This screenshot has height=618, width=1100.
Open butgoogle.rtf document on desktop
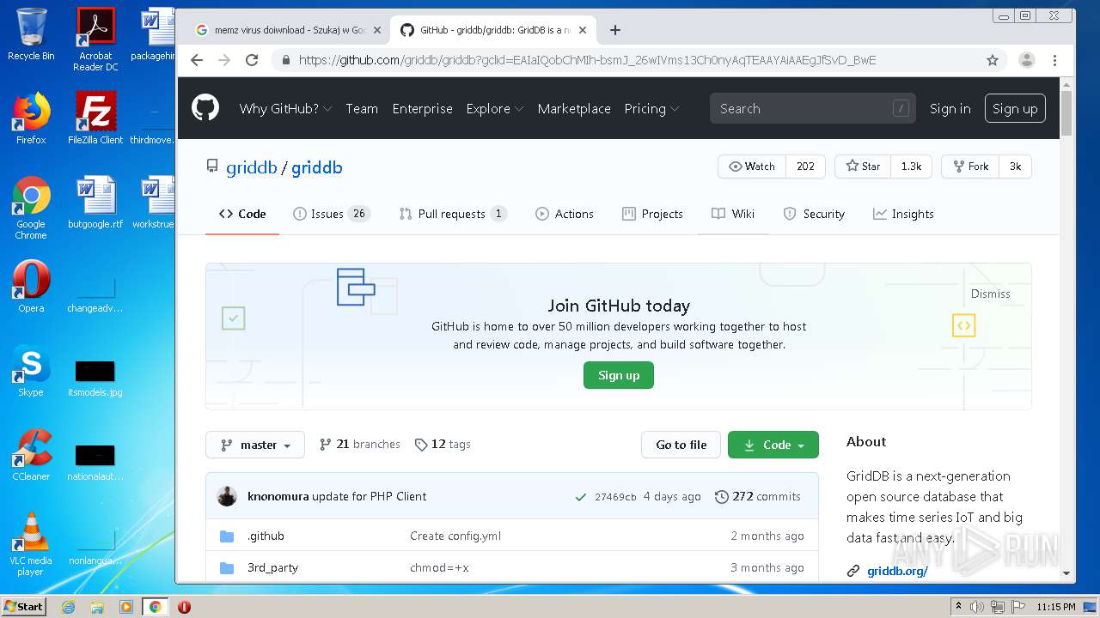tap(95, 203)
